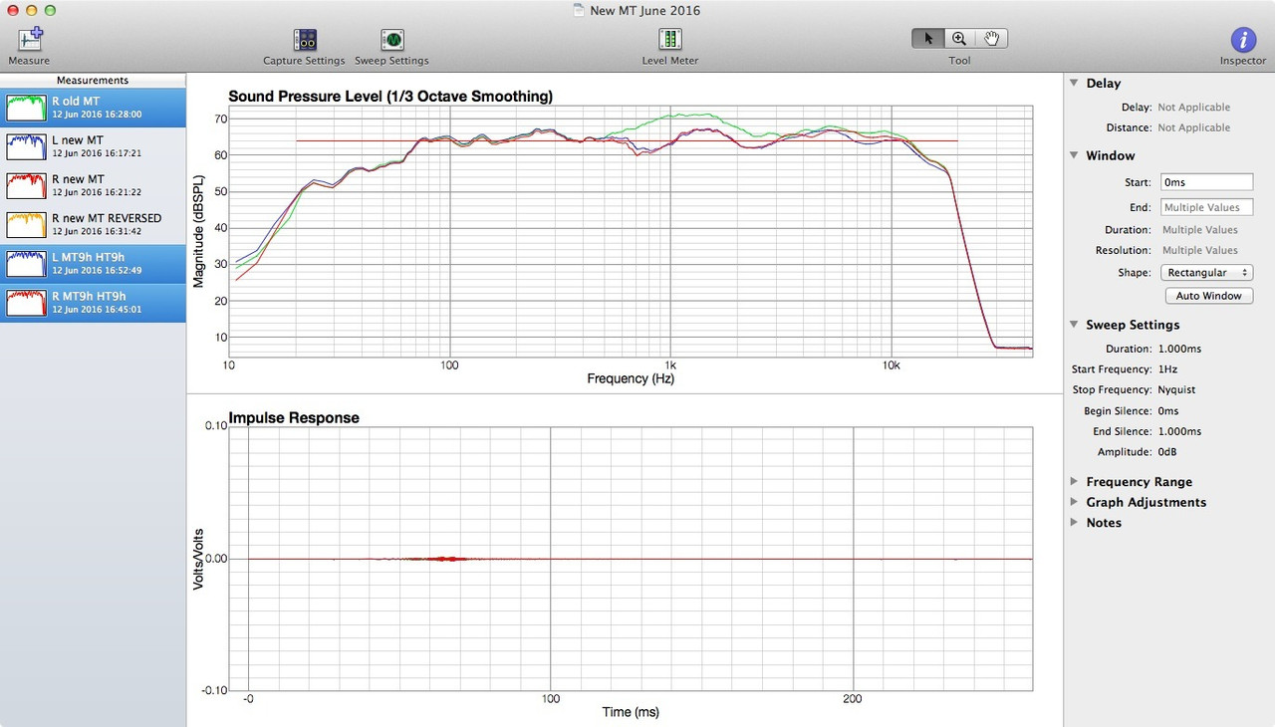
Task: Click the window Duration Multiple Values text
Action: tap(1200, 230)
